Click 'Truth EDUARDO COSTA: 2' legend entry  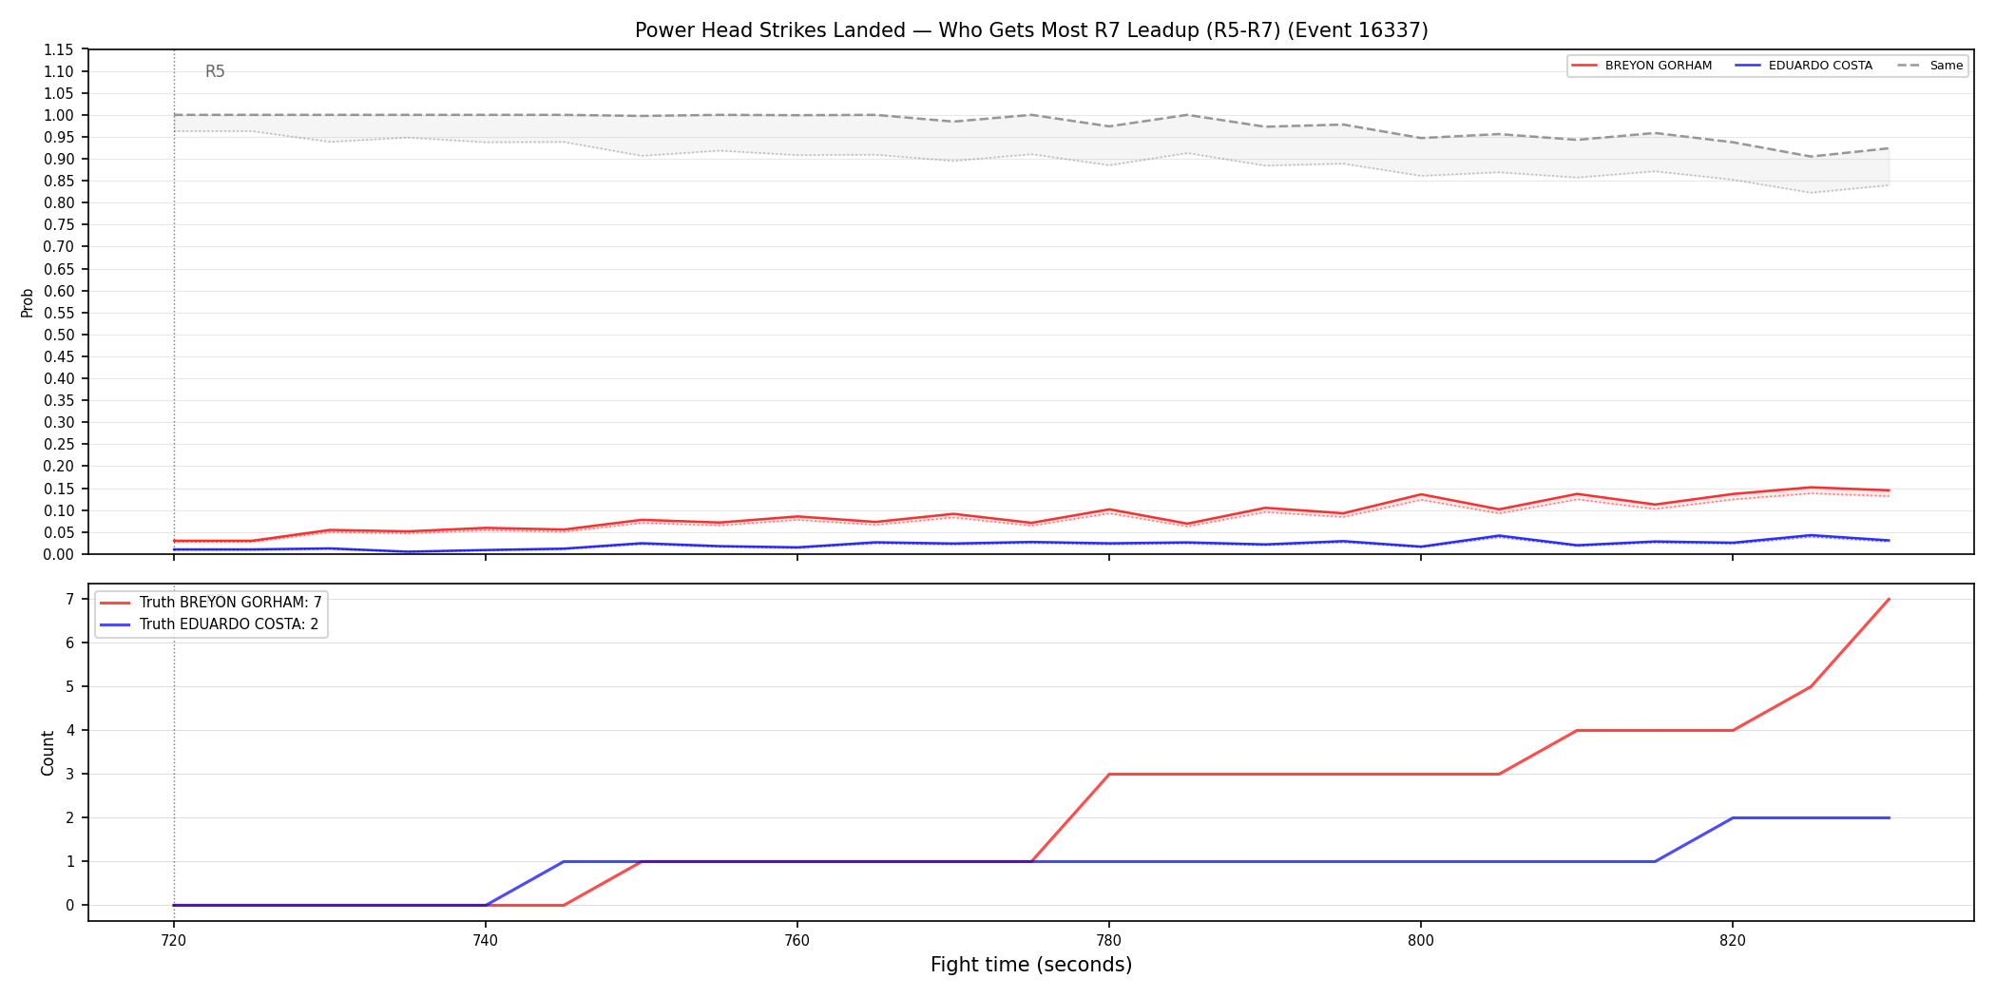[x=209, y=624]
